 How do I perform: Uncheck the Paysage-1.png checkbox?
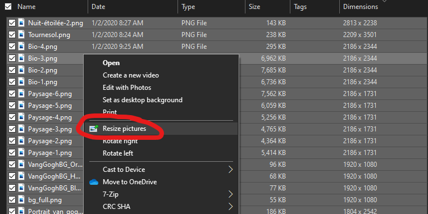point(12,153)
